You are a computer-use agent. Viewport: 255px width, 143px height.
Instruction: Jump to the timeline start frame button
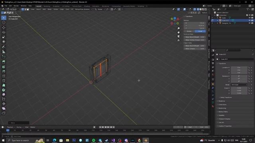(x=100, y=127)
